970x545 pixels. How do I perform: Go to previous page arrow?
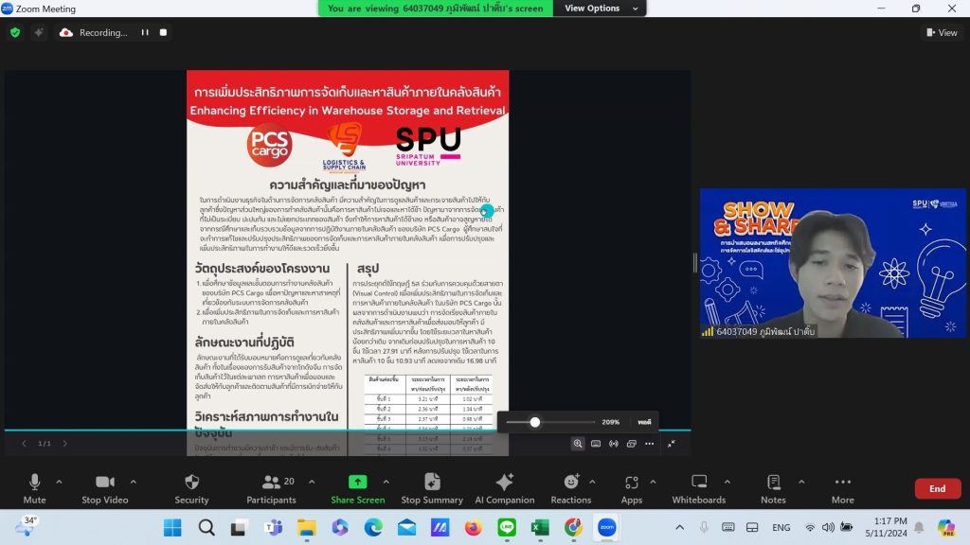[24, 444]
